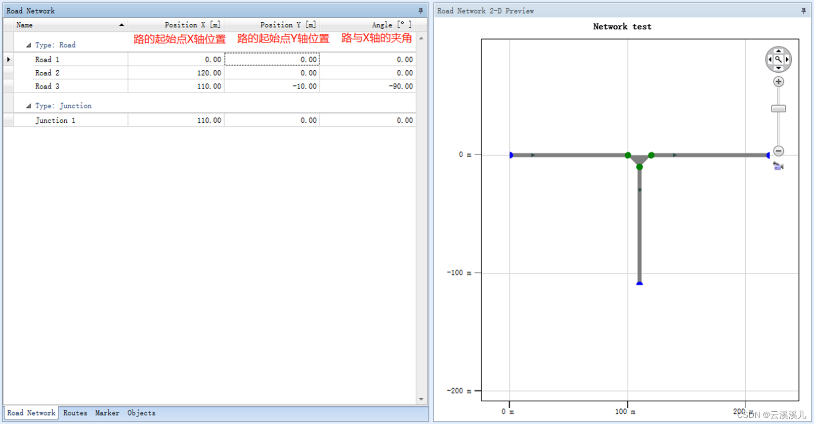The width and height of the screenshot is (814, 424).
Task: Edit Road 1 Position X value 0.00
Action: (176, 60)
